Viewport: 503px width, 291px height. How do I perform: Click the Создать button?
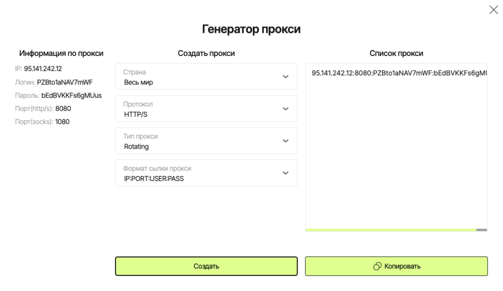click(206, 266)
